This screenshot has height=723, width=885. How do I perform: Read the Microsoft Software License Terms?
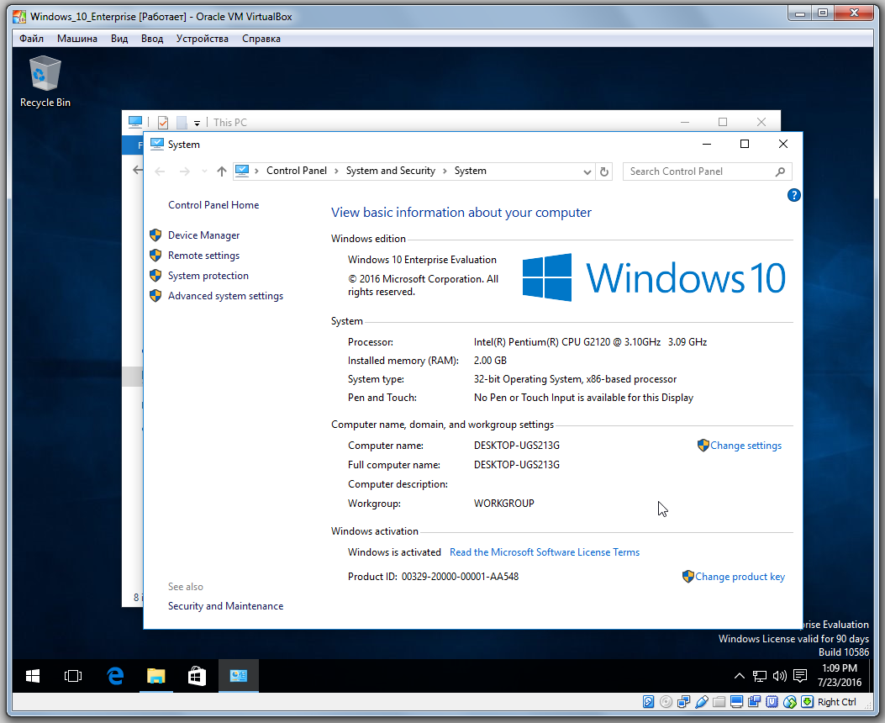pos(545,552)
